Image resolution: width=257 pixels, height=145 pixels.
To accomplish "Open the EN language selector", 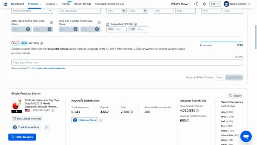I will pyautogui.click(x=215, y=4).
